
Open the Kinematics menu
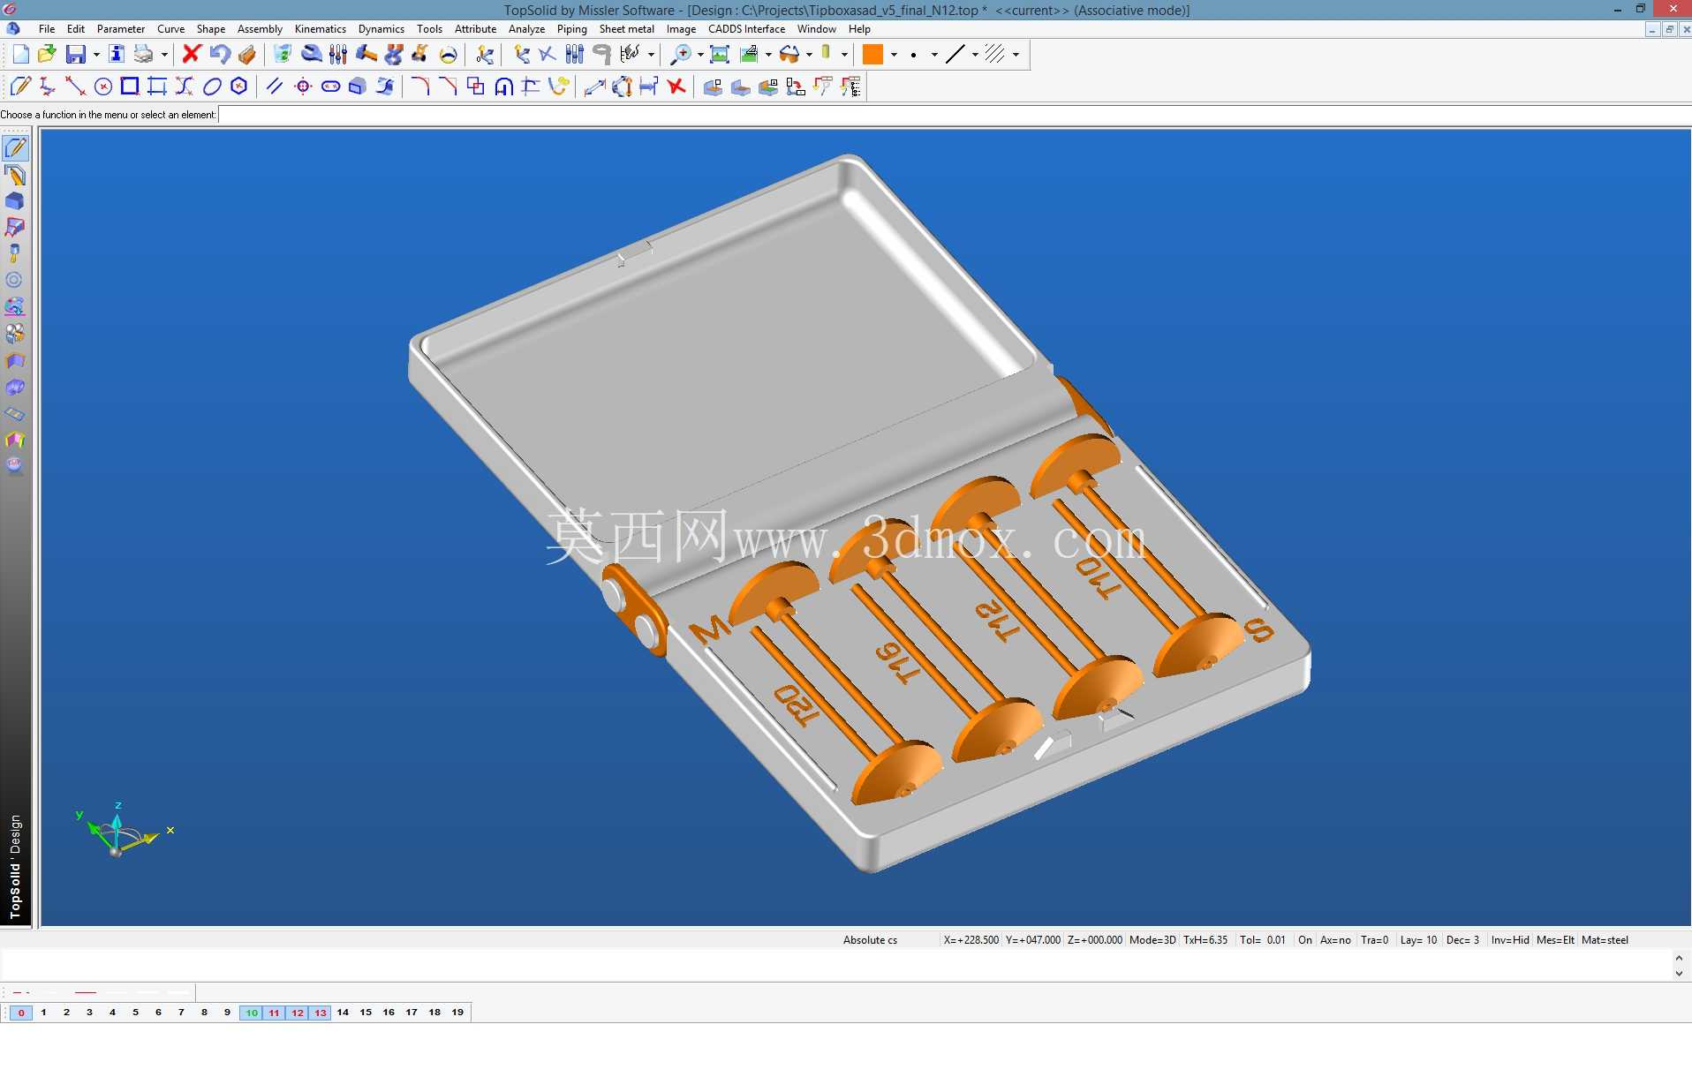[321, 29]
